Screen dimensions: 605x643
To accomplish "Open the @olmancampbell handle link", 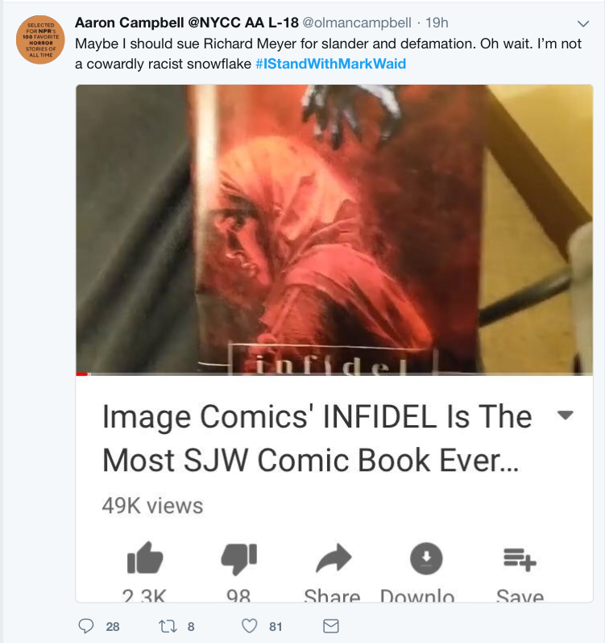I will tap(357, 23).
